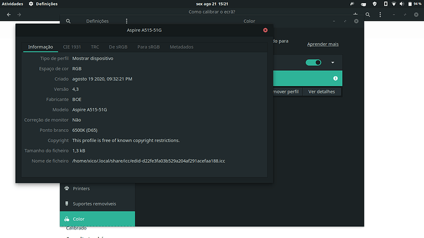Image resolution: width=424 pixels, height=238 pixels.
Task: Click the file size value '1,3 kB'
Action: [x=79, y=151]
